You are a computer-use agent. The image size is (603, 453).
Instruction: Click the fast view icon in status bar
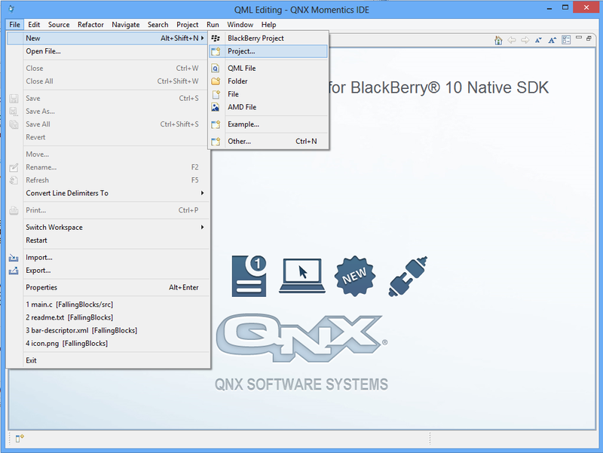coord(20,438)
